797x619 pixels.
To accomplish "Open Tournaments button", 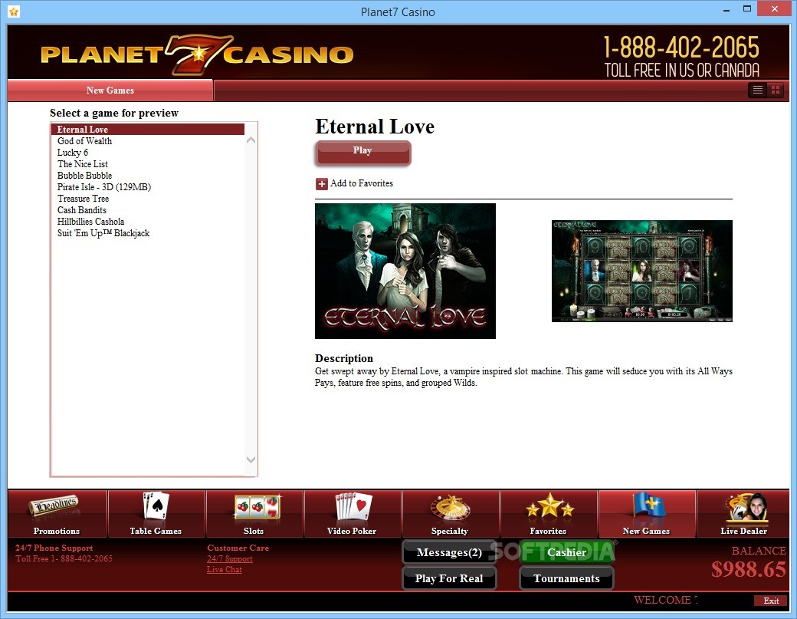I will [x=567, y=578].
